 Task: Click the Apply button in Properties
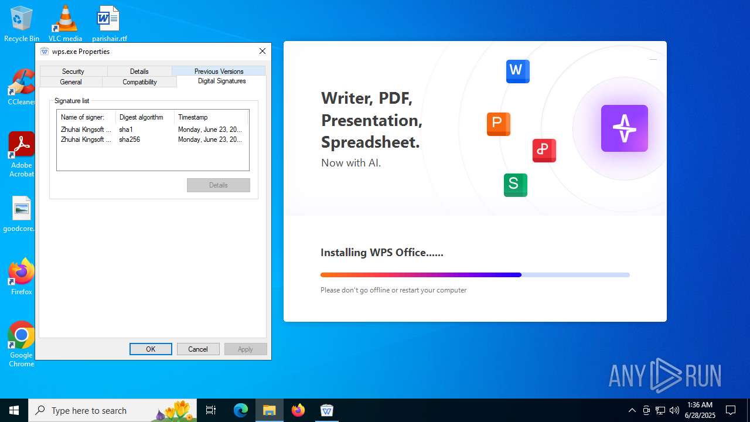point(246,349)
